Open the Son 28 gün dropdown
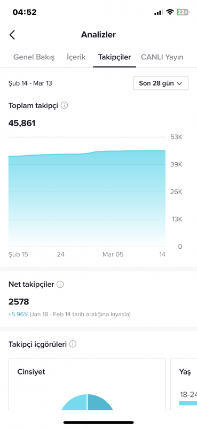Viewport: 197px width, 428px height. (x=161, y=83)
